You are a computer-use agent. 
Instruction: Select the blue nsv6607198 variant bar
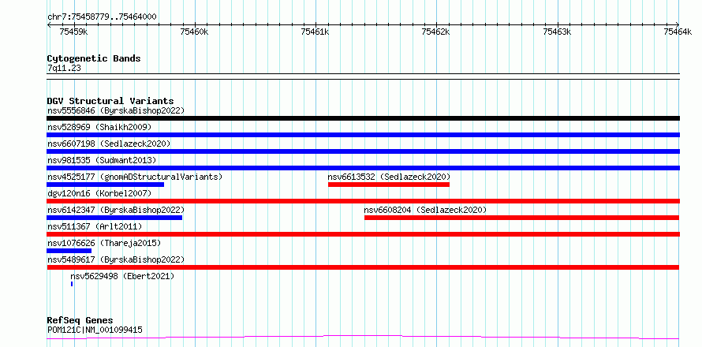[363, 151]
